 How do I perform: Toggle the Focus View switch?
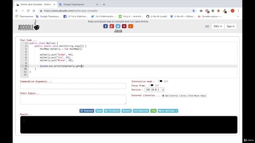[151, 85]
